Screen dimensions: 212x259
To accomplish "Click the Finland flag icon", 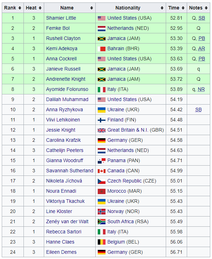I will [x=101, y=120].
